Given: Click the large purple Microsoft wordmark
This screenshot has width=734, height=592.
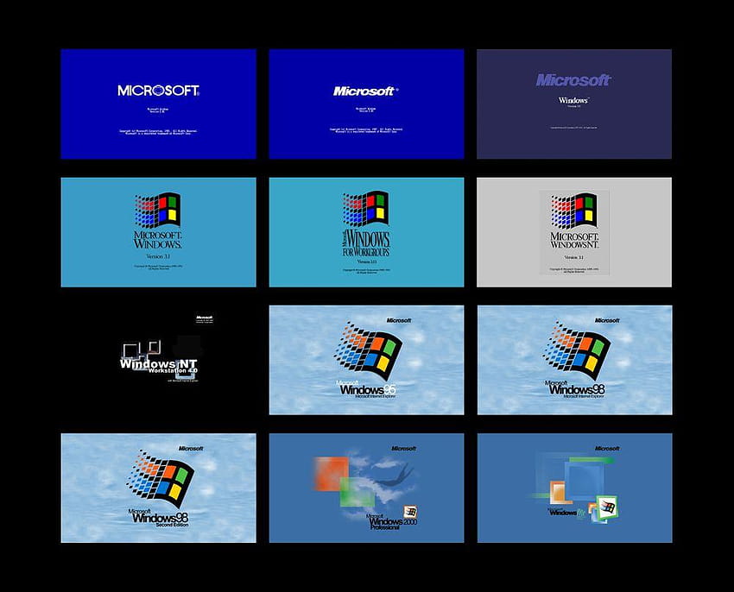Looking at the screenshot, I should coord(573,80).
